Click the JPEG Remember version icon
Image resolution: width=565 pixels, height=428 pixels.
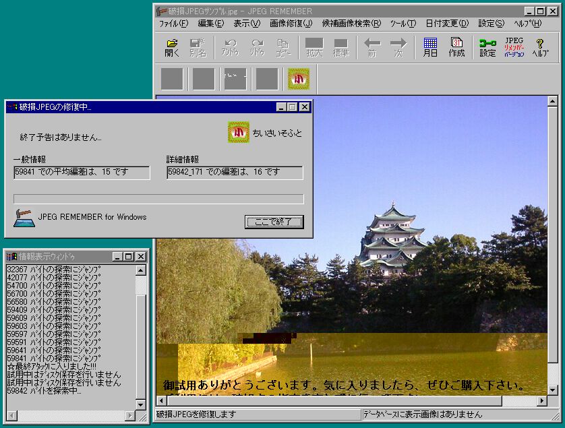click(x=514, y=47)
